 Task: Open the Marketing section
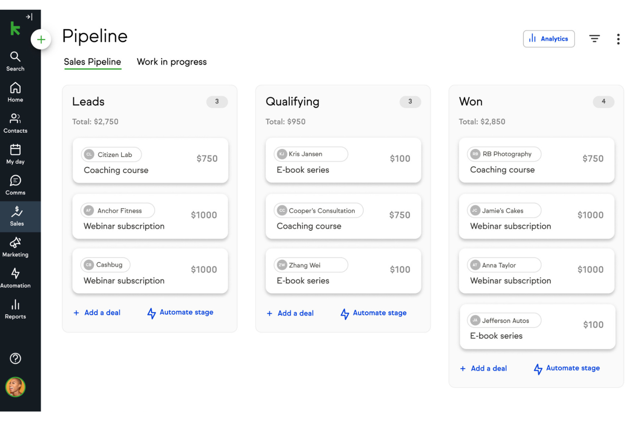click(15, 247)
